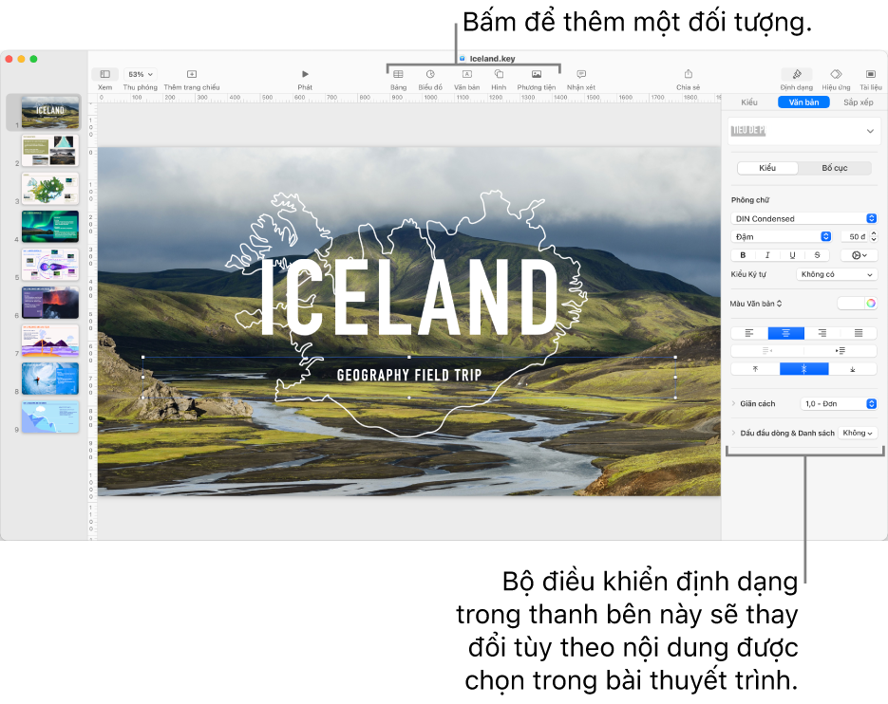
Task: Play the slideshow with the Phát button
Action: pos(305,74)
